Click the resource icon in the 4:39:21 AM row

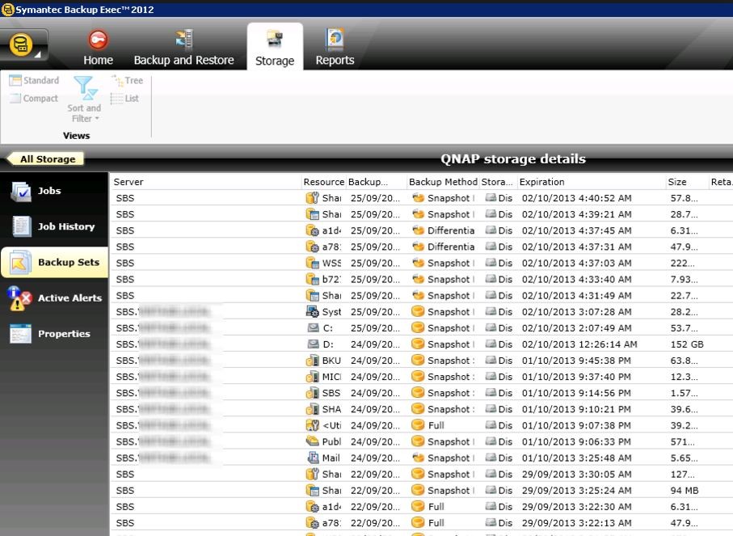312,214
